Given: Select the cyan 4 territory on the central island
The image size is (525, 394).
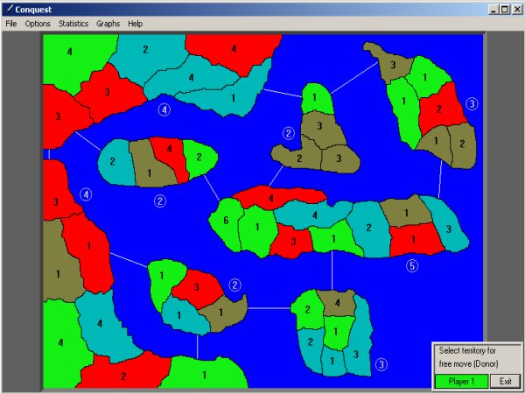Looking at the screenshot, I should tap(315, 215).
